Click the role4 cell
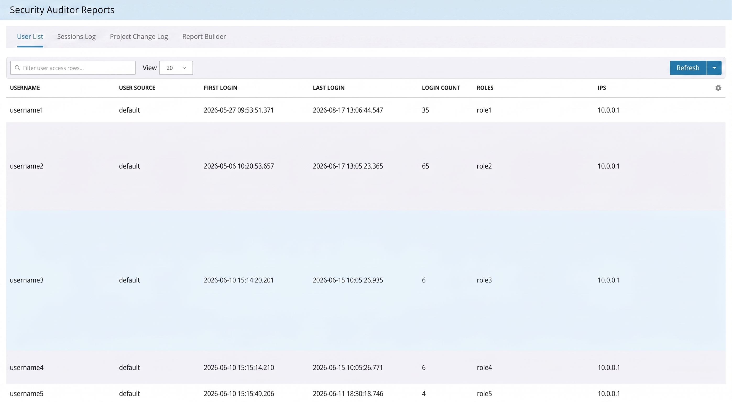Viewport: 732px width, 402px height. click(x=484, y=368)
